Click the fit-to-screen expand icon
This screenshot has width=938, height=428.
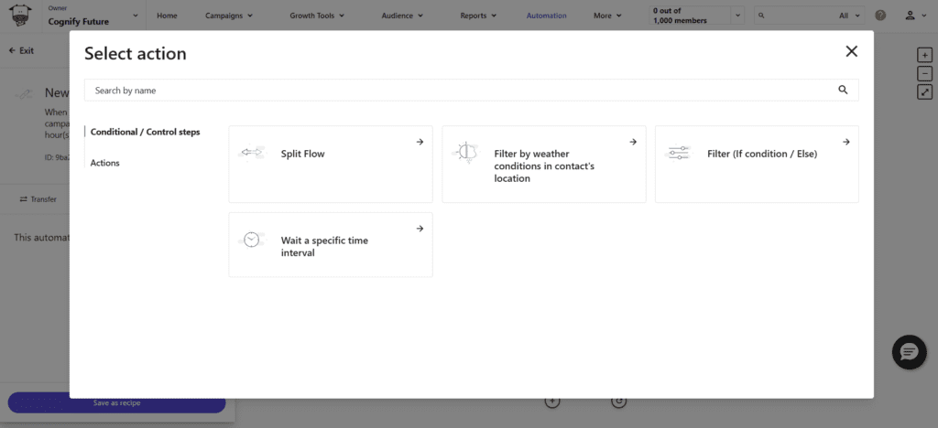(x=925, y=92)
